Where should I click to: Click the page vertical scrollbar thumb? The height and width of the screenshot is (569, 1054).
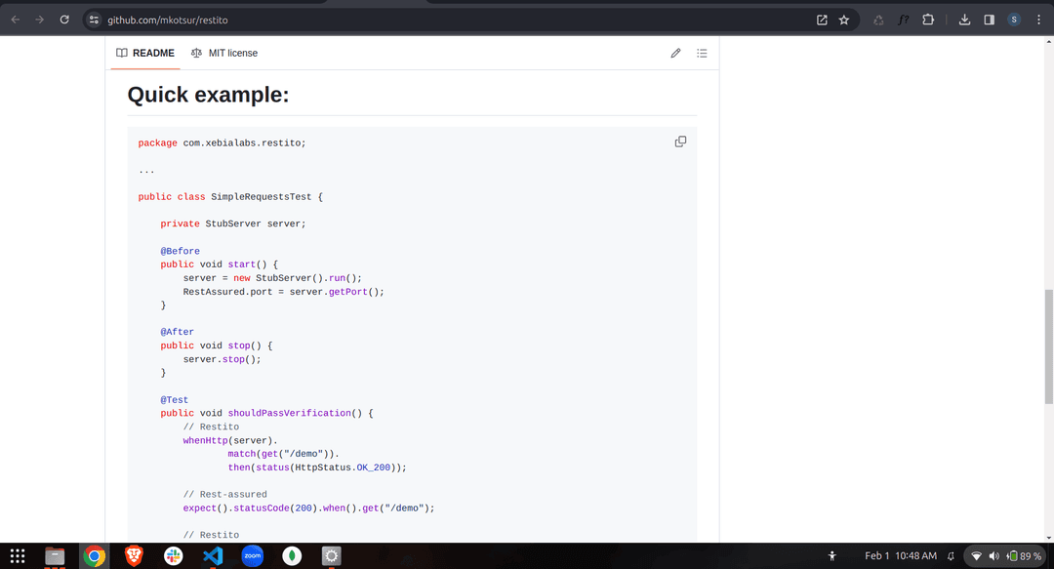(x=1049, y=346)
